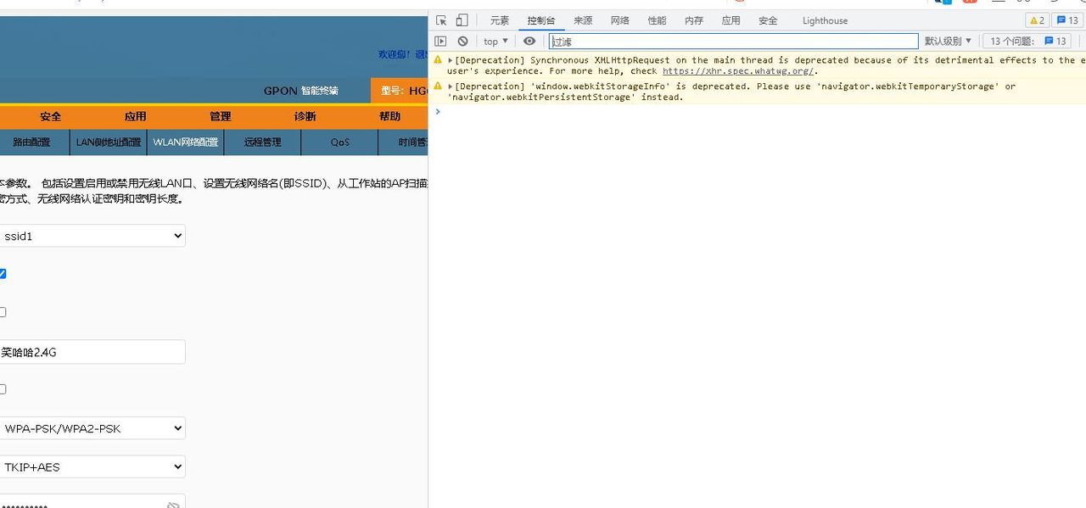Go to LAN侧地址配置 submenu page
This screenshot has width=1086, height=508.
(109, 142)
